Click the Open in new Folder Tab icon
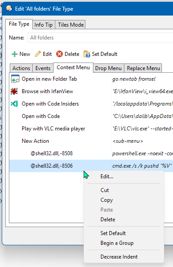Image resolution: width=173 pixels, height=267 pixels. pyautogui.click(x=15, y=79)
